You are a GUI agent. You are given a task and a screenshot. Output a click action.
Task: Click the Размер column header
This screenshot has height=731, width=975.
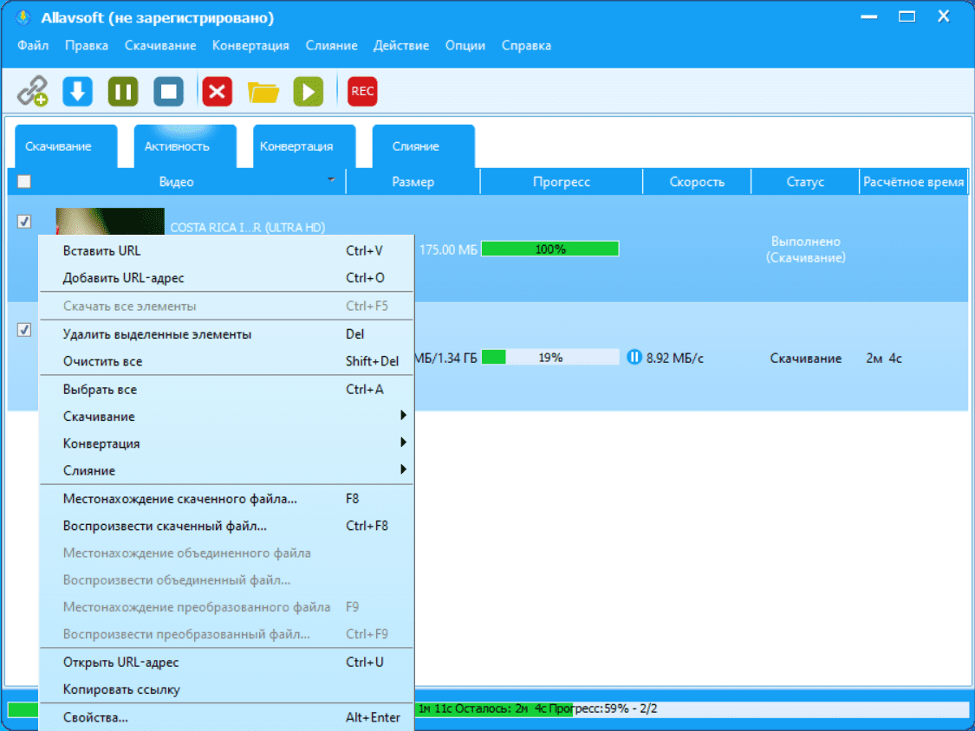click(x=413, y=182)
